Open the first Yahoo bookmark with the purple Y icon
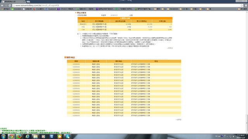This screenshot has height=139, width=248. coord(65,9)
